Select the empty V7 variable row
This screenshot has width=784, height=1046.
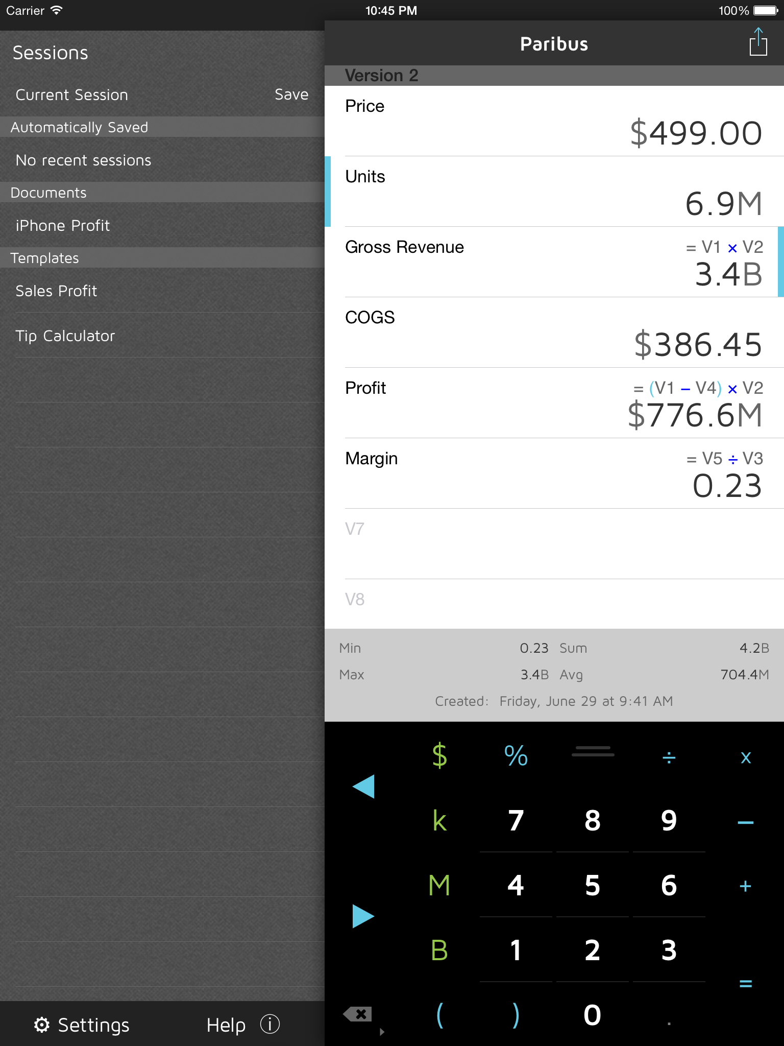[554, 543]
